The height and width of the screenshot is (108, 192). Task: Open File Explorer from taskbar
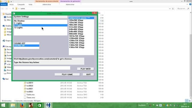(x=13, y=105)
